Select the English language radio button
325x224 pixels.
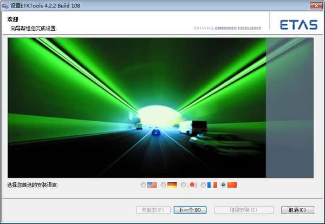click(x=143, y=185)
